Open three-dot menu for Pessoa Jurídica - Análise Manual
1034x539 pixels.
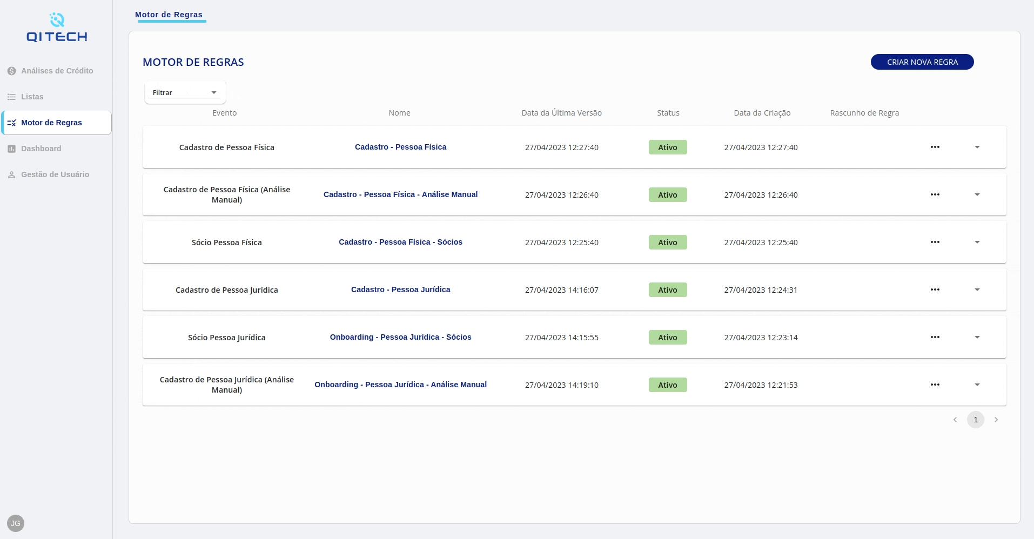(935, 385)
